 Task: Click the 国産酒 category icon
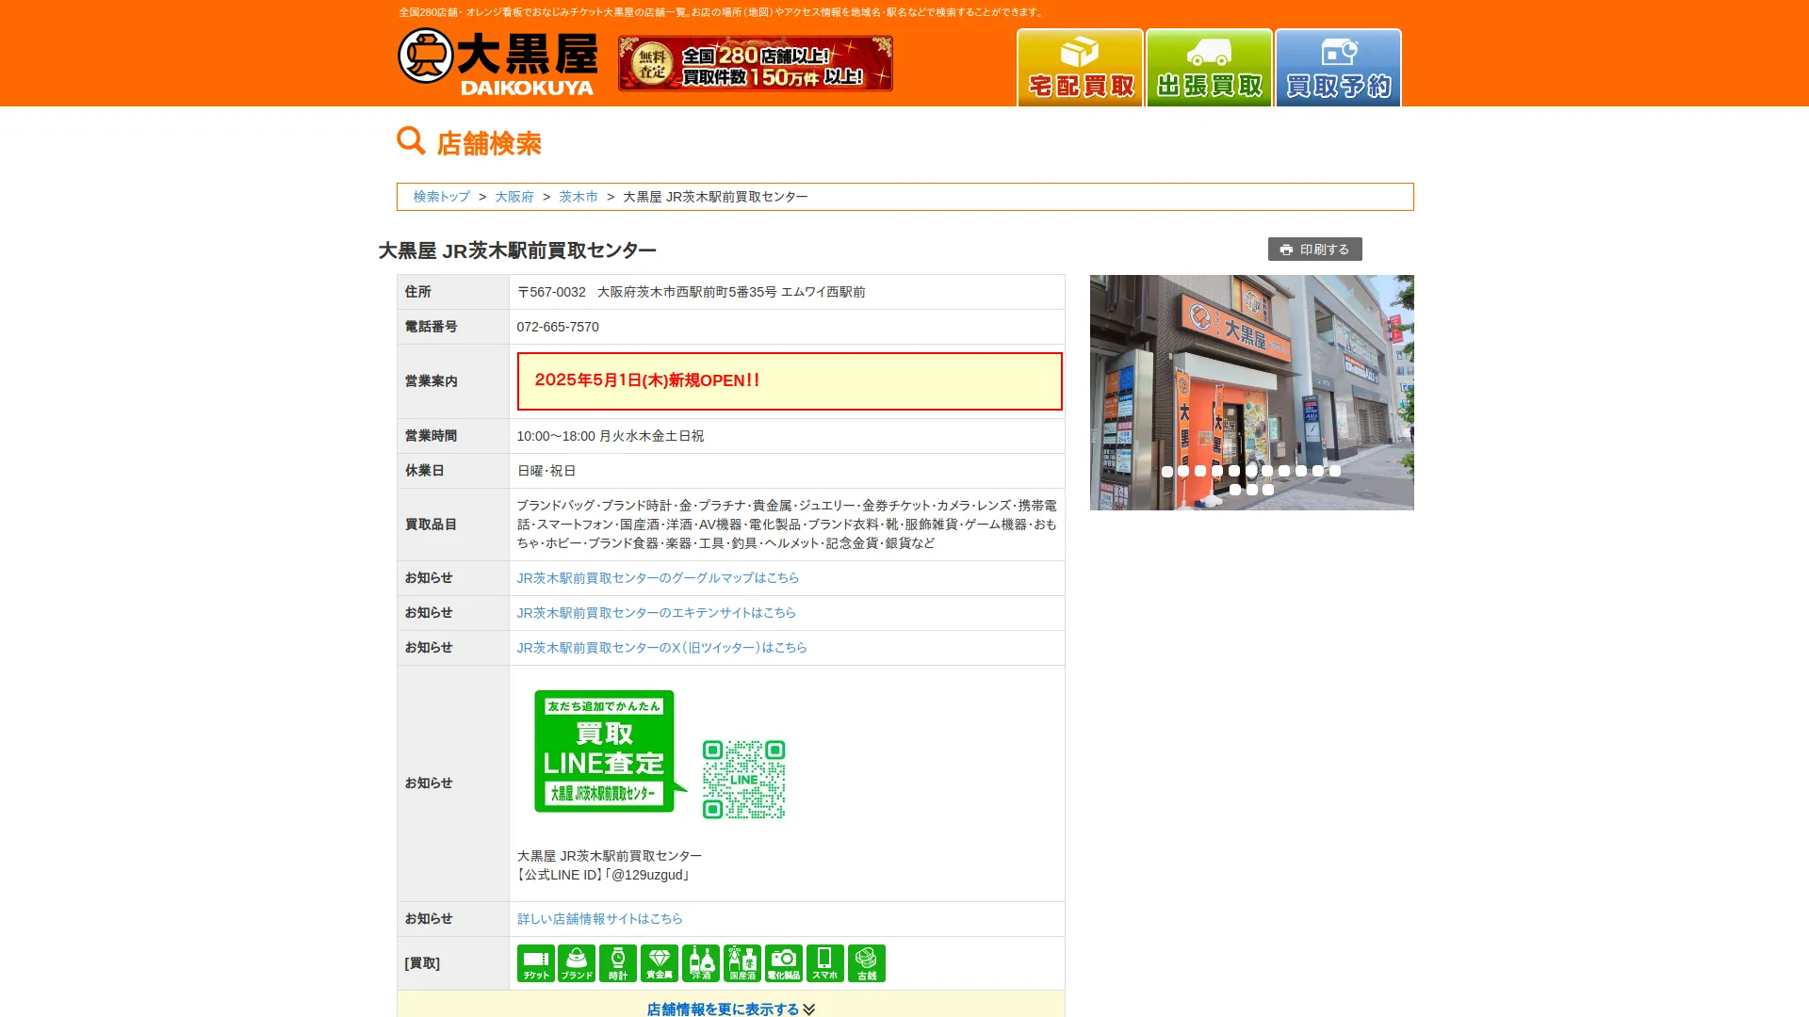coord(742,963)
